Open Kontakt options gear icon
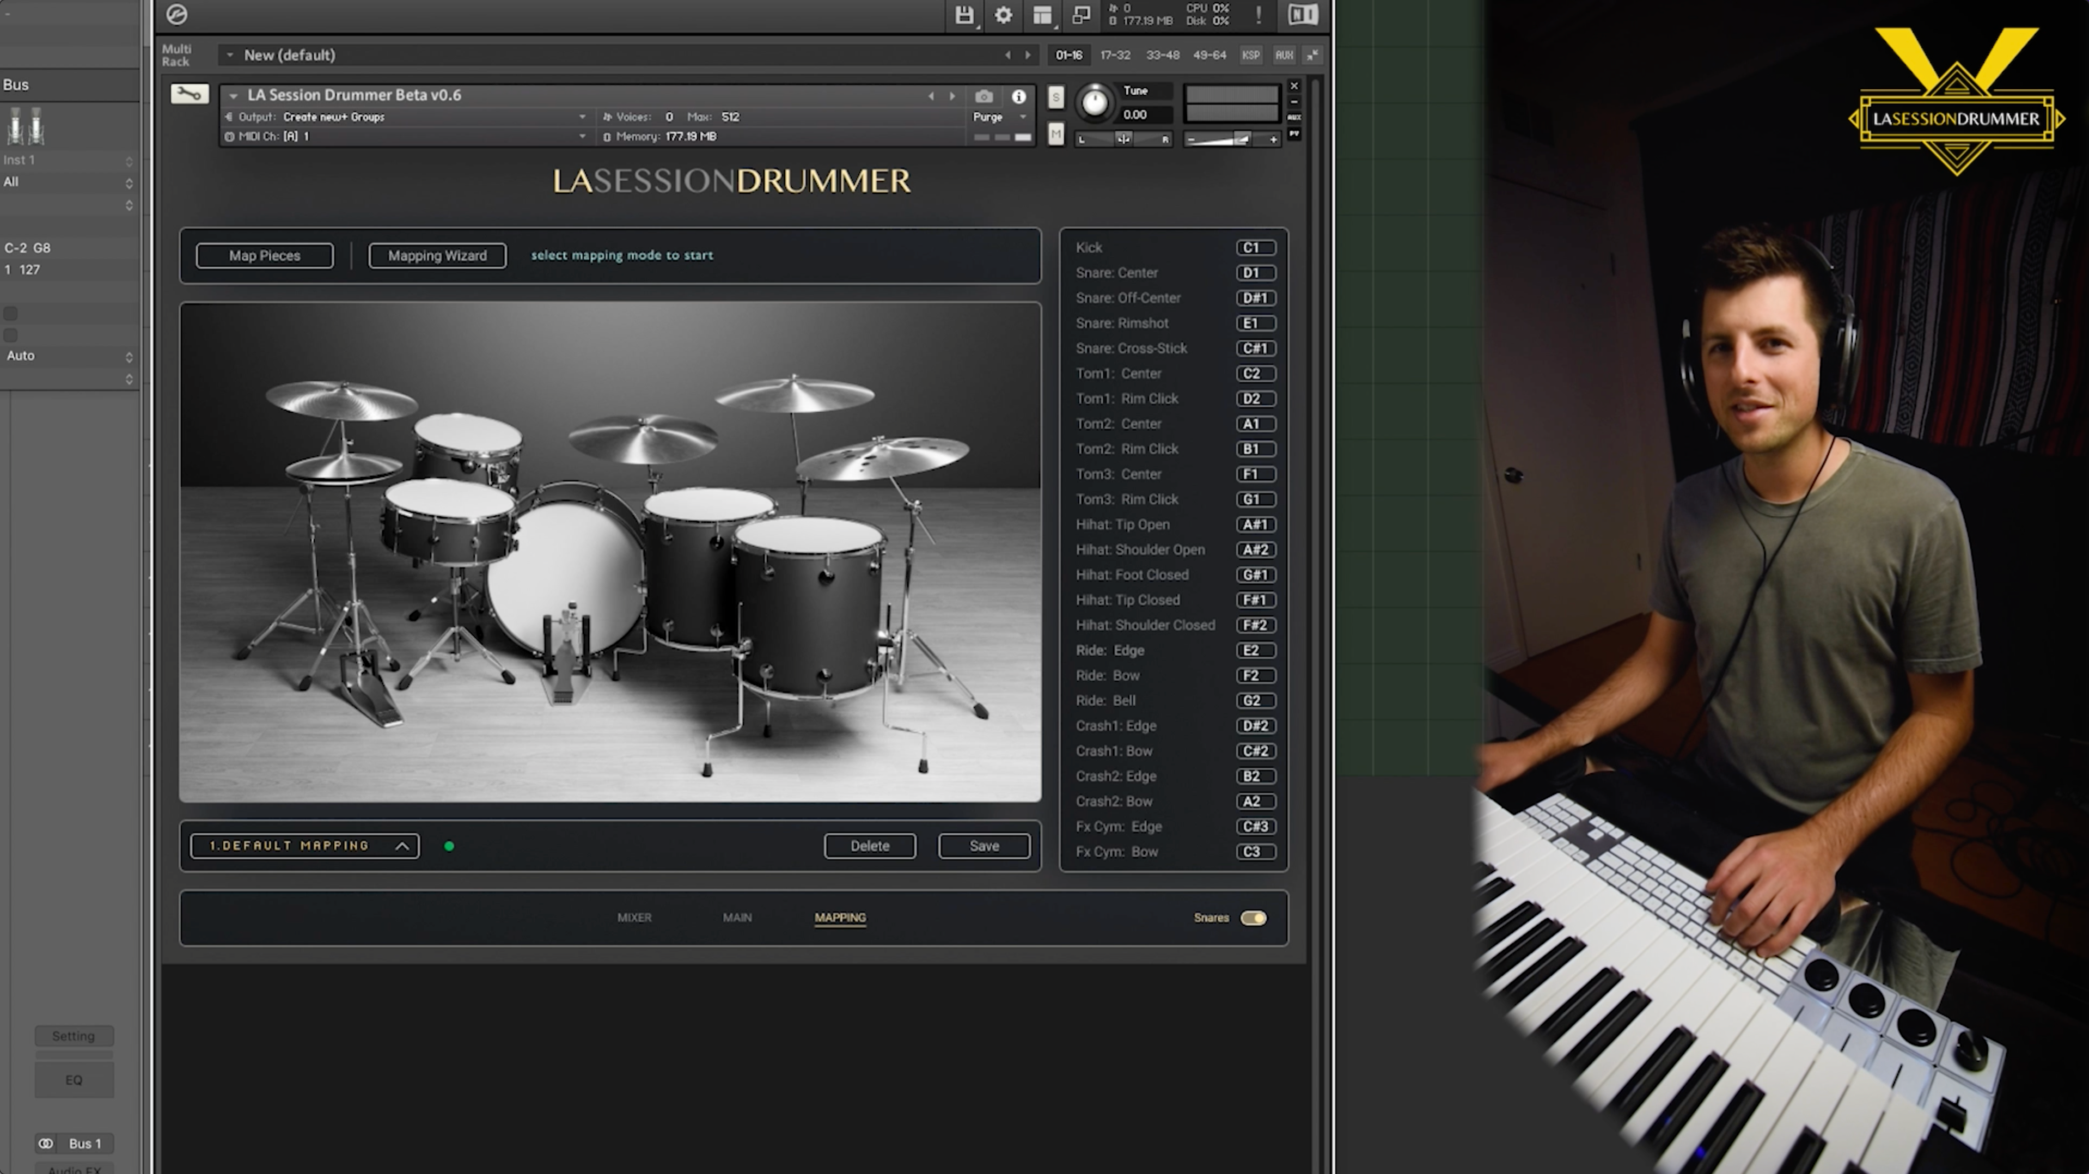Screen dimensions: 2089x1174 (x=1003, y=15)
